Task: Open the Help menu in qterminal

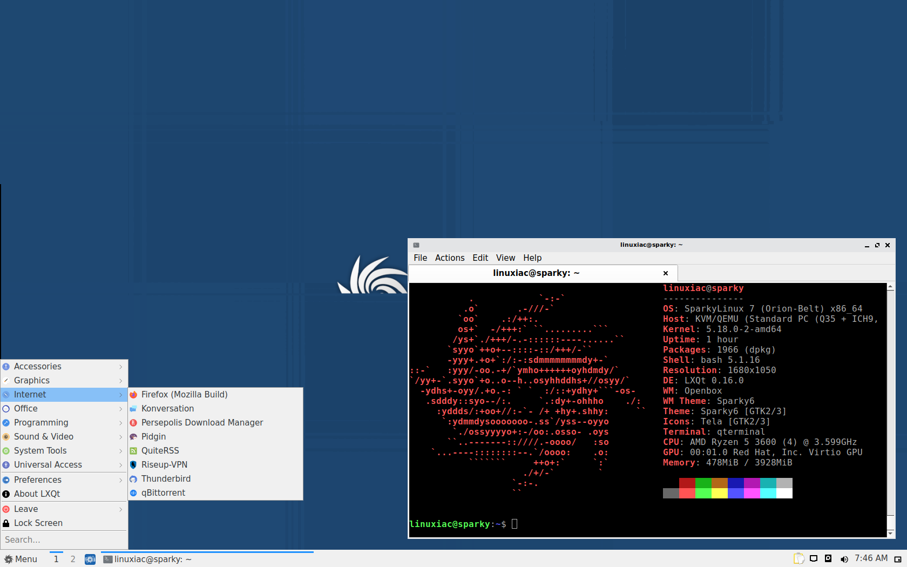Action: (532, 258)
